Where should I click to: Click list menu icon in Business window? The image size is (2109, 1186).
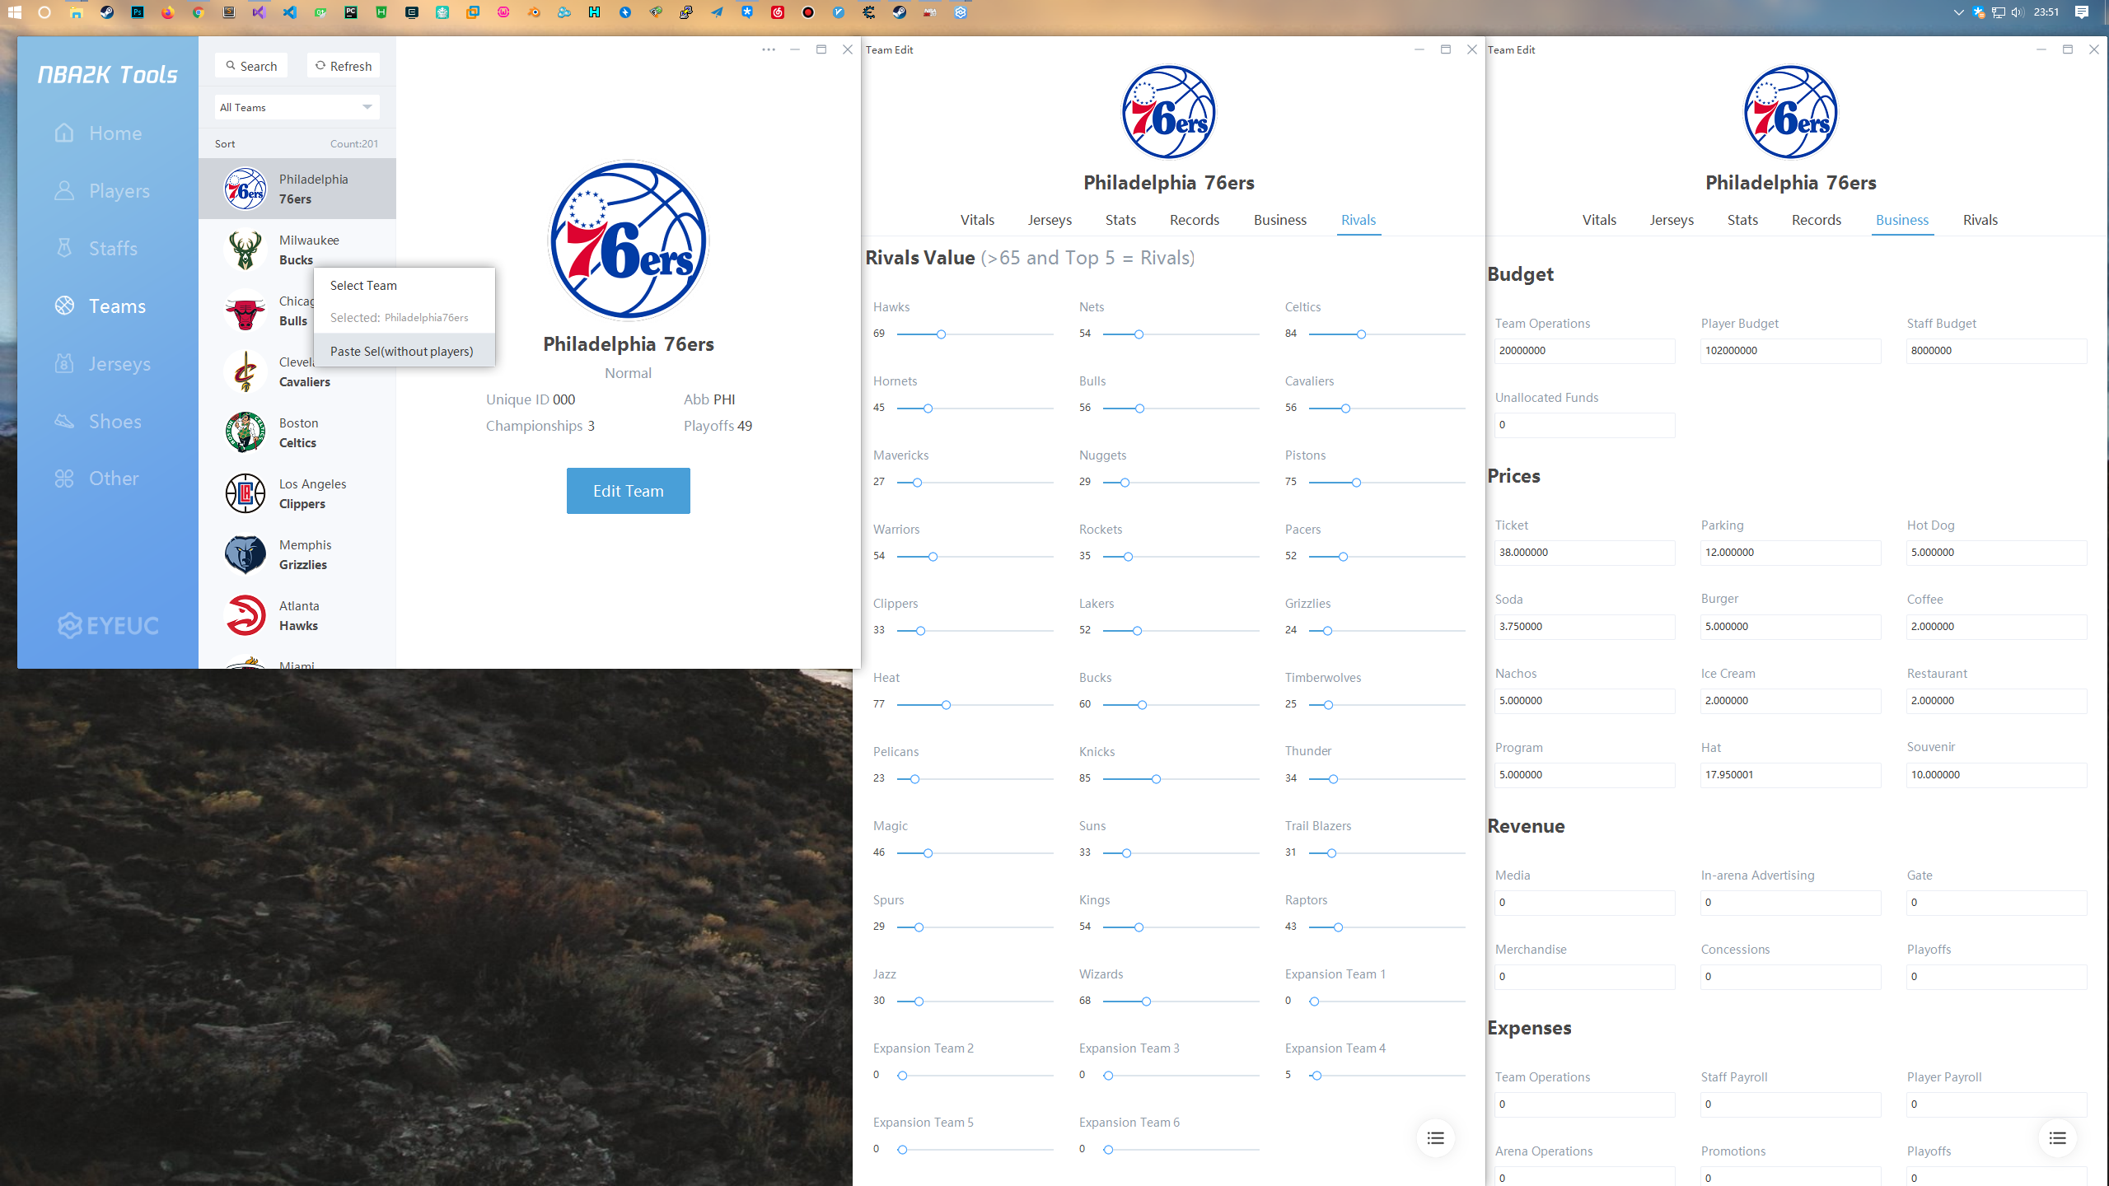[x=2057, y=1138]
